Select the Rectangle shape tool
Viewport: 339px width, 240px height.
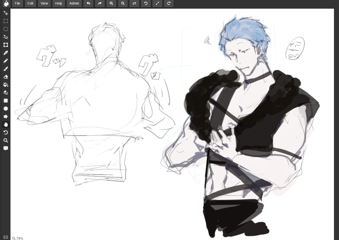(x=6, y=101)
